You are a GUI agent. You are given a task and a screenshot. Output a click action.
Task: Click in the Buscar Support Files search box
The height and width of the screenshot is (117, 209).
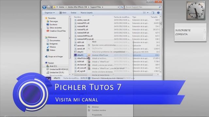pyautogui.click(x=143, y=7)
